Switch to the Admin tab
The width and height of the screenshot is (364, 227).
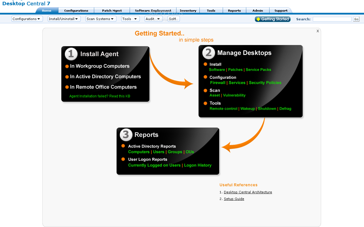point(258,10)
